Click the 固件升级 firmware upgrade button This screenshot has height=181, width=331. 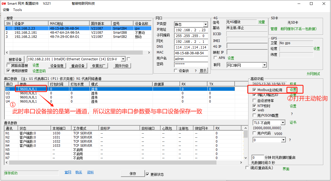(x=121, y=66)
